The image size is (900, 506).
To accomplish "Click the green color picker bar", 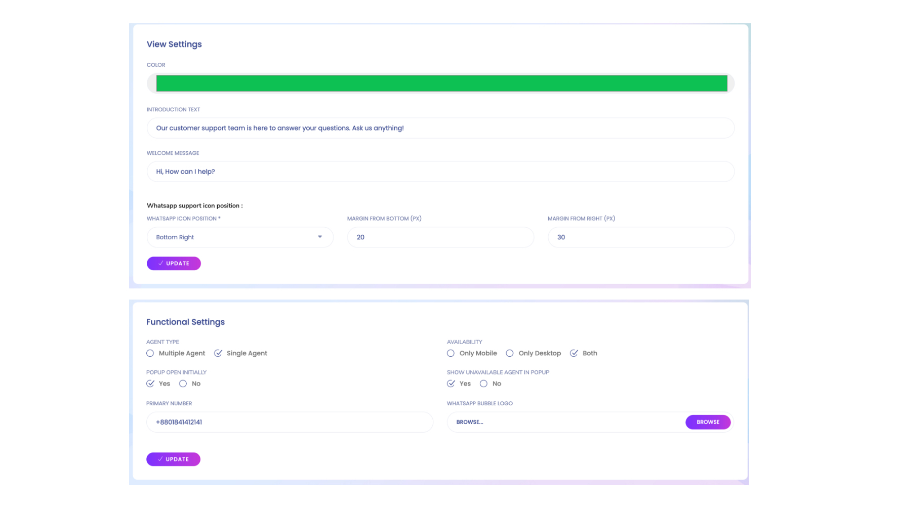I will pyautogui.click(x=441, y=83).
